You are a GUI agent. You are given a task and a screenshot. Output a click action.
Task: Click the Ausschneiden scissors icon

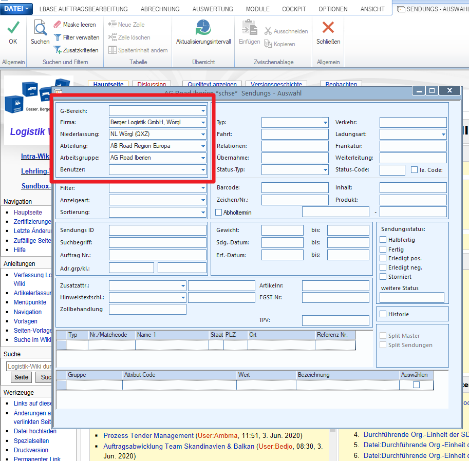268,31
